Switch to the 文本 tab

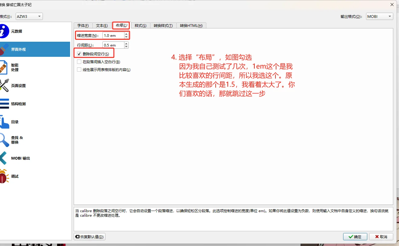point(102,25)
